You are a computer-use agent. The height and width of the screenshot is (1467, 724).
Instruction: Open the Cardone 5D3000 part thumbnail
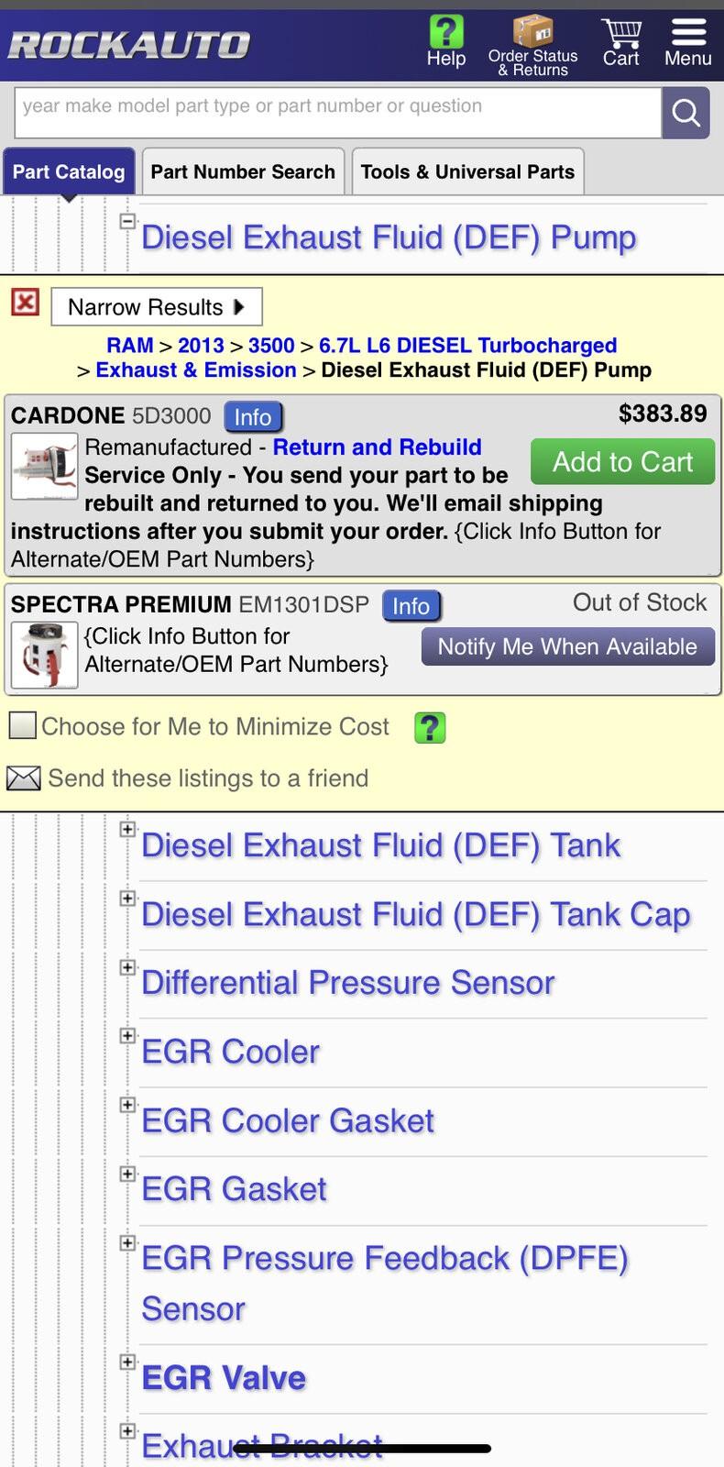[44, 466]
